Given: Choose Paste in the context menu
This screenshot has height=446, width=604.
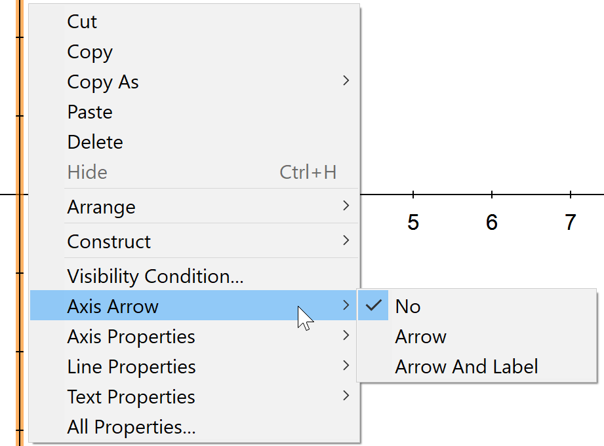Looking at the screenshot, I should [x=90, y=112].
